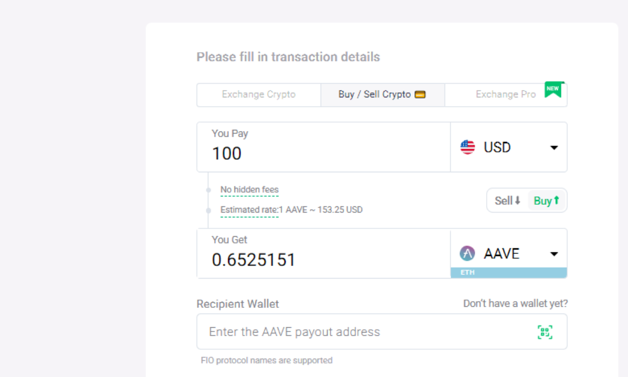This screenshot has width=628, height=377.
Task: Focus the AAVE payout address field
Action: coord(366,332)
